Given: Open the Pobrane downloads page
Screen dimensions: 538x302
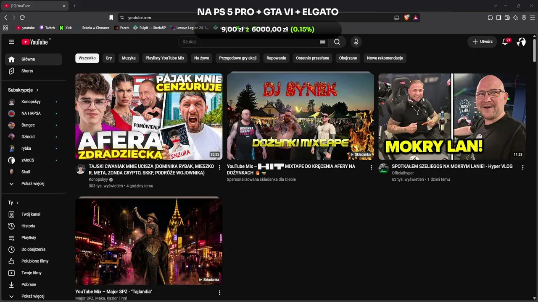Looking at the screenshot, I should pyautogui.click(x=33, y=285).
